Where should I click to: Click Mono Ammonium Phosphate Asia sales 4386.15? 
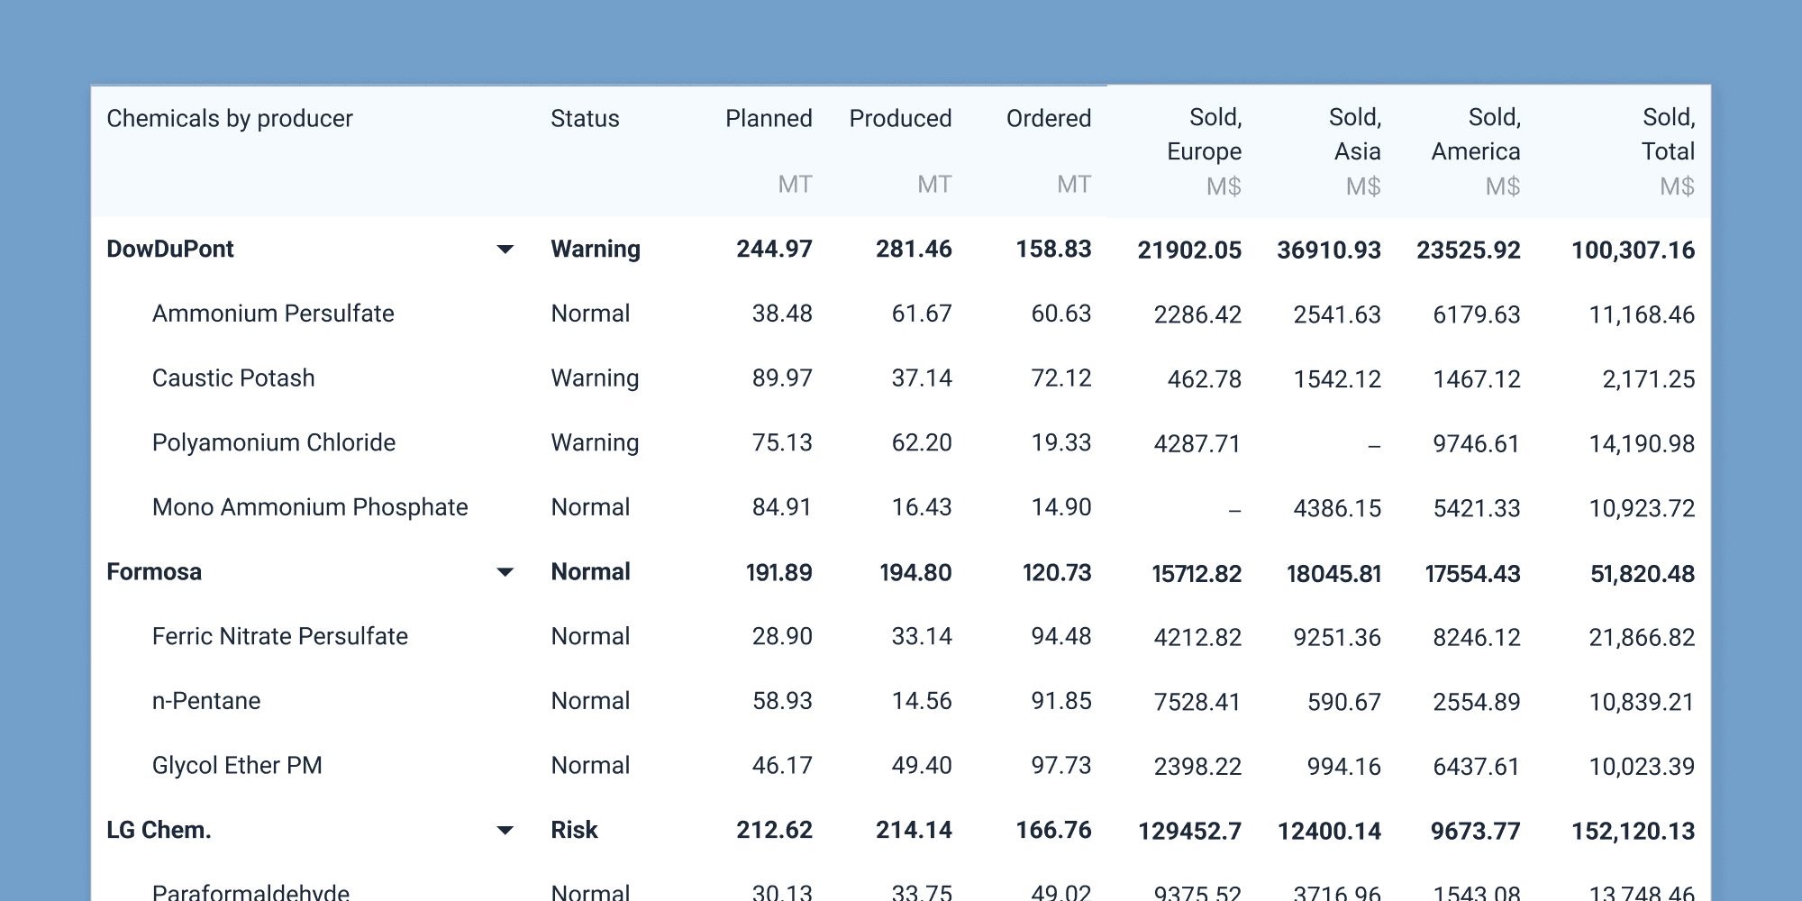coord(1337,508)
